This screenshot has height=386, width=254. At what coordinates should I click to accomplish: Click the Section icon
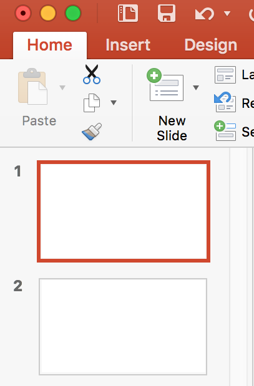tap(225, 131)
